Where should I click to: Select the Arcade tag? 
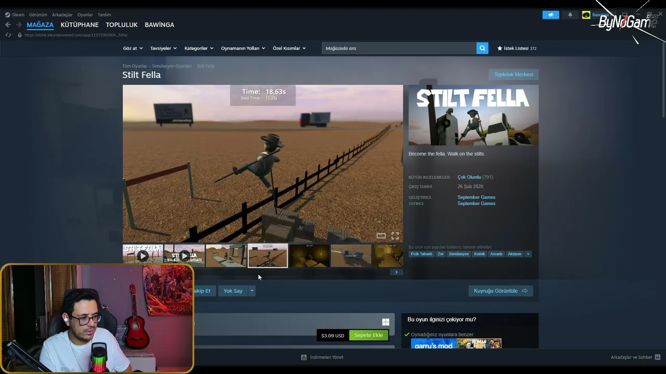496,254
